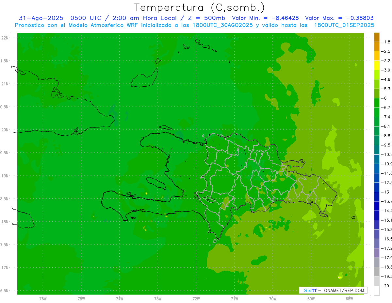Click the '-13' colorbar label
The width and height of the screenshot is (392, 303).
(385, 192)
